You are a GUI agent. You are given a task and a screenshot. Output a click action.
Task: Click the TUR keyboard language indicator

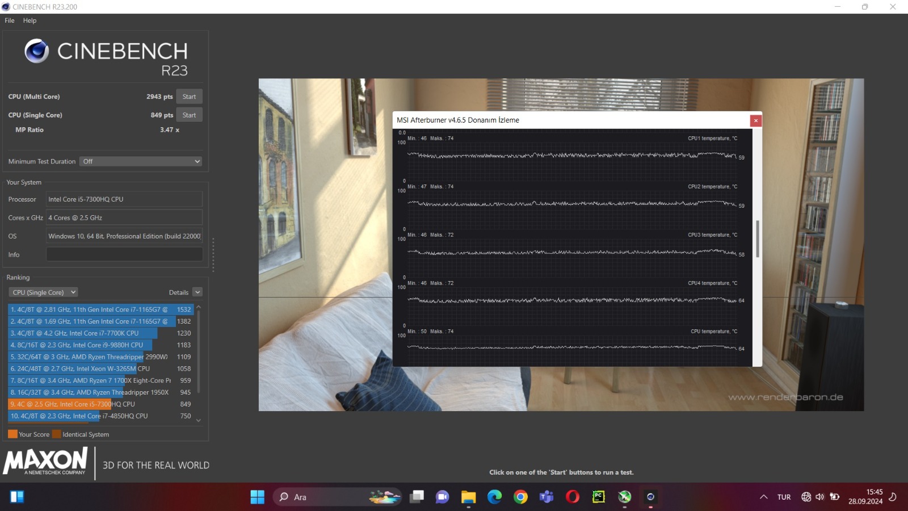tap(784, 497)
